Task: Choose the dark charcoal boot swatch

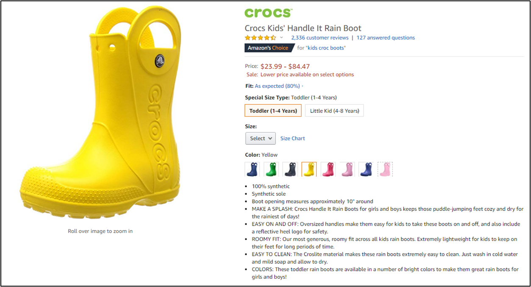Action: point(290,169)
